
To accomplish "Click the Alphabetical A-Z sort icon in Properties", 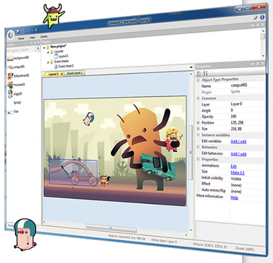I will (x=205, y=73).
